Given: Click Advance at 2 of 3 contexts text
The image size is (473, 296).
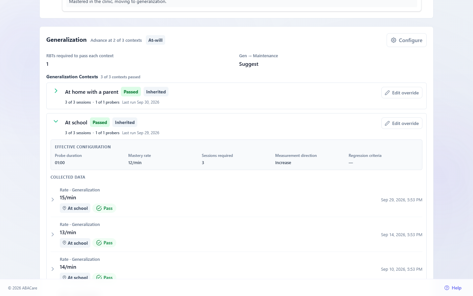Looking at the screenshot, I should point(116,40).
